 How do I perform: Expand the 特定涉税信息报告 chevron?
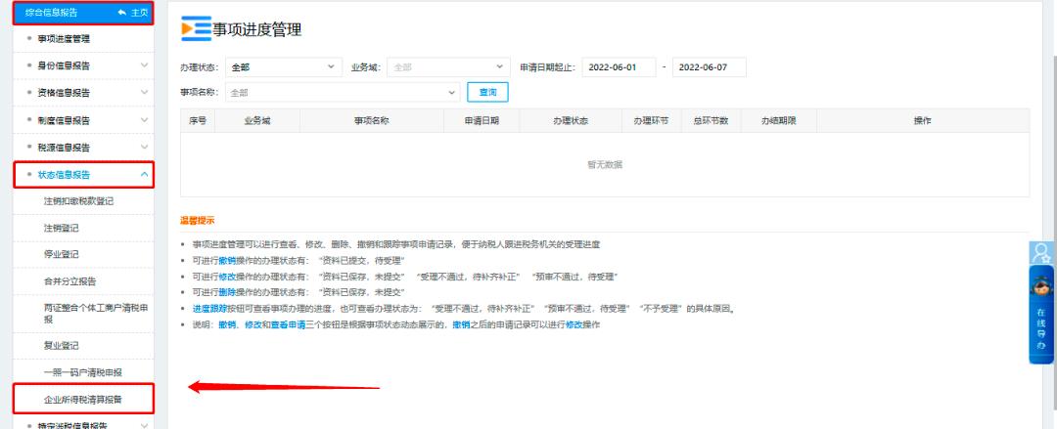(144, 424)
